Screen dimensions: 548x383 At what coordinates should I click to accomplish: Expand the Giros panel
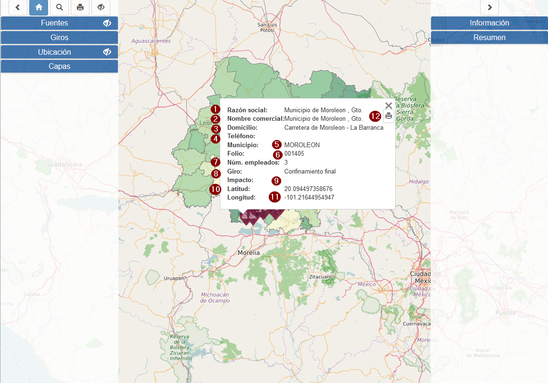(59, 37)
